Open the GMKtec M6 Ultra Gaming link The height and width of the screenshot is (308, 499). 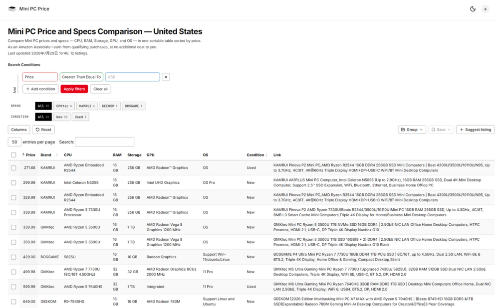[382, 287]
